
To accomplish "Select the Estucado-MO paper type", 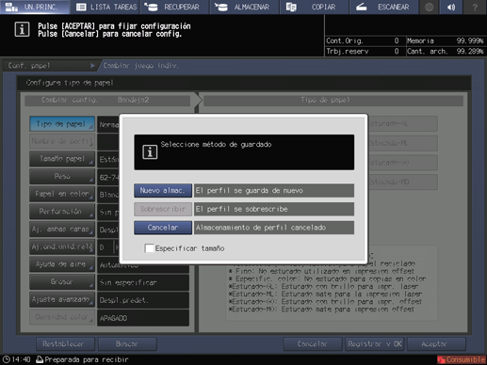I will pos(402,182).
